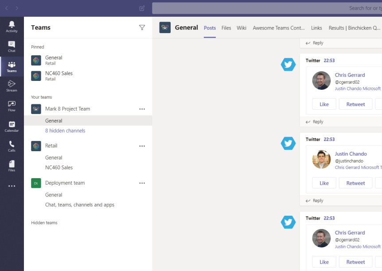
Task: Open more options for Deployment team
Action: pos(142,183)
